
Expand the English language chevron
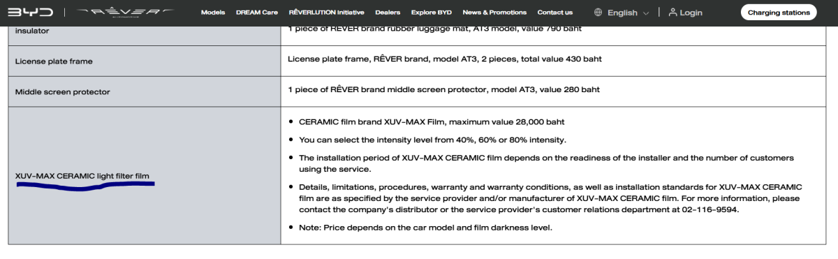tap(645, 13)
